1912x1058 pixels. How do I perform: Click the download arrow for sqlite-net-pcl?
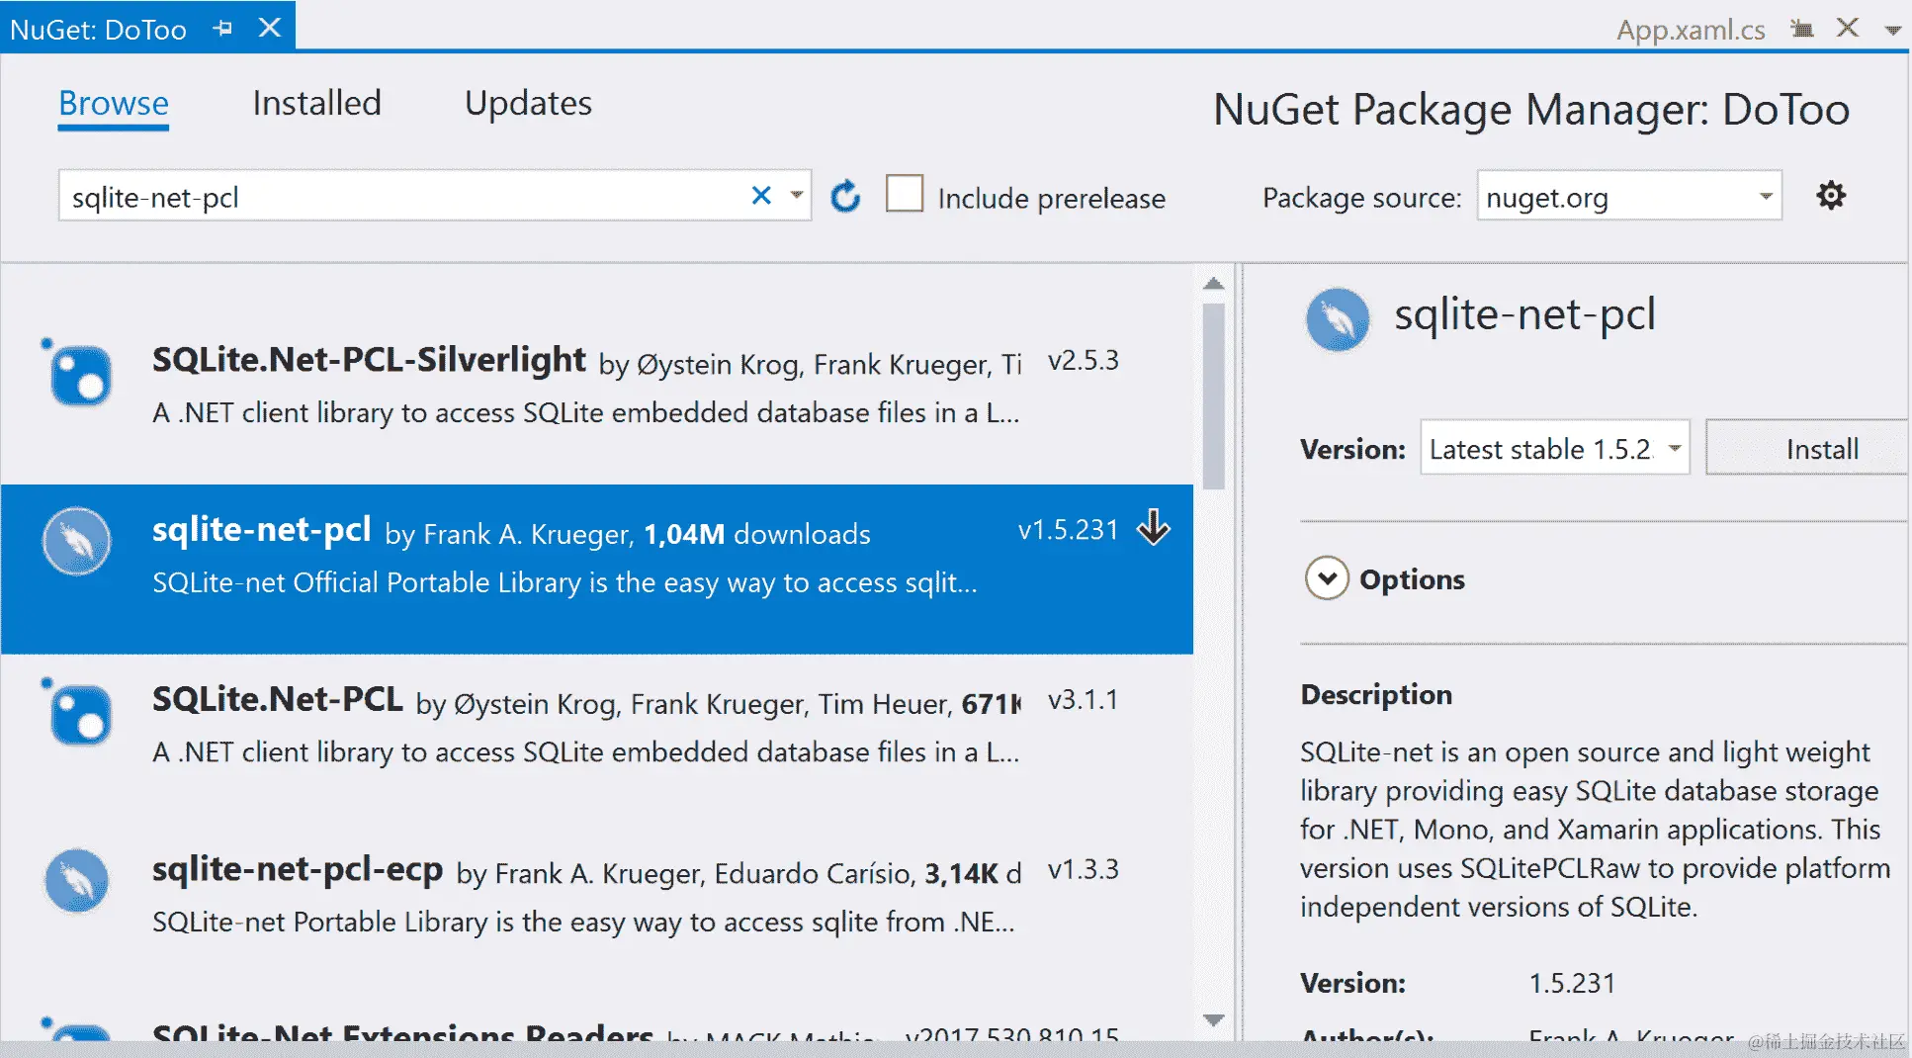click(x=1154, y=528)
